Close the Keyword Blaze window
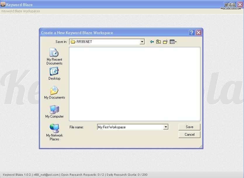This screenshot has height=178, width=244. 240,4
